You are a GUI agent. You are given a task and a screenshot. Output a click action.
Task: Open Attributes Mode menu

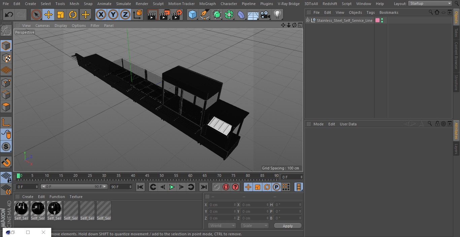(x=318, y=124)
